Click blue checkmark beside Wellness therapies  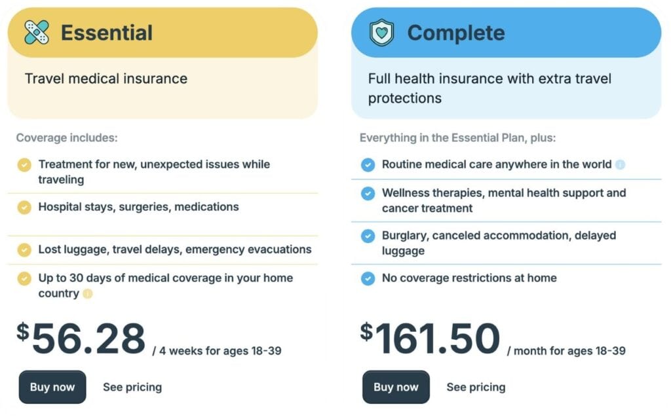click(368, 193)
